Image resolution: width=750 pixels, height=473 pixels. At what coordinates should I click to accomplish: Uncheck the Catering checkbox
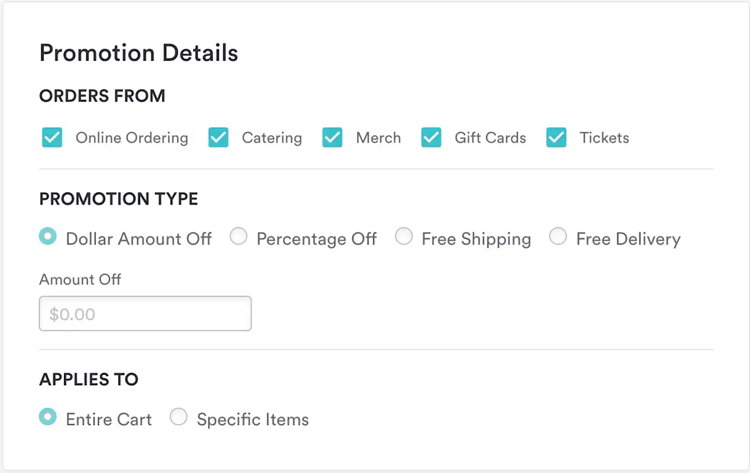(x=218, y=138)
